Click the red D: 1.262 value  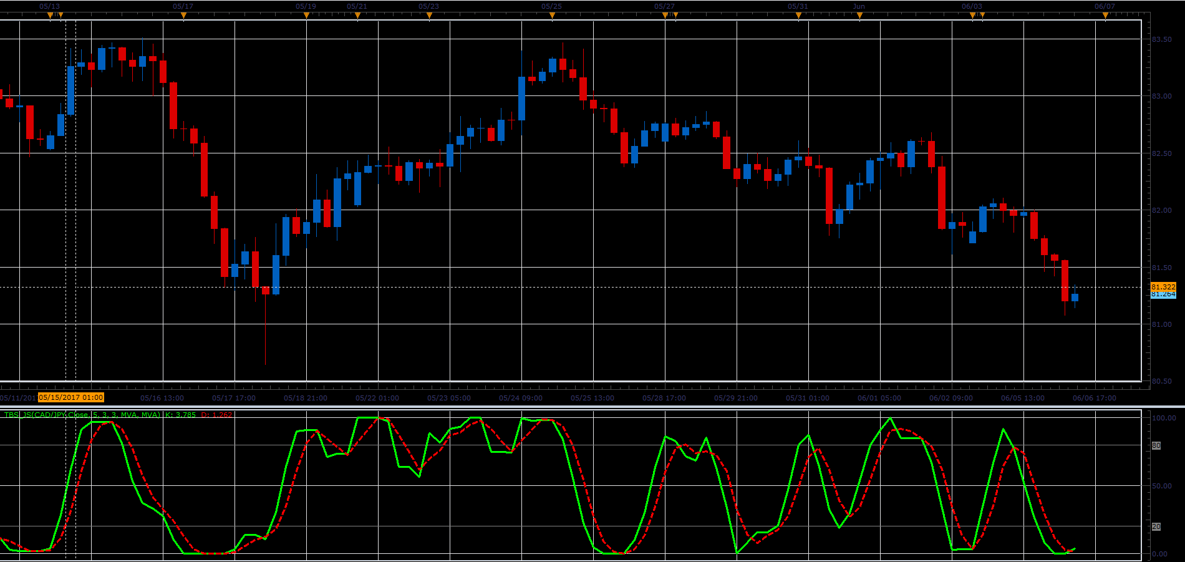[216, 415]
